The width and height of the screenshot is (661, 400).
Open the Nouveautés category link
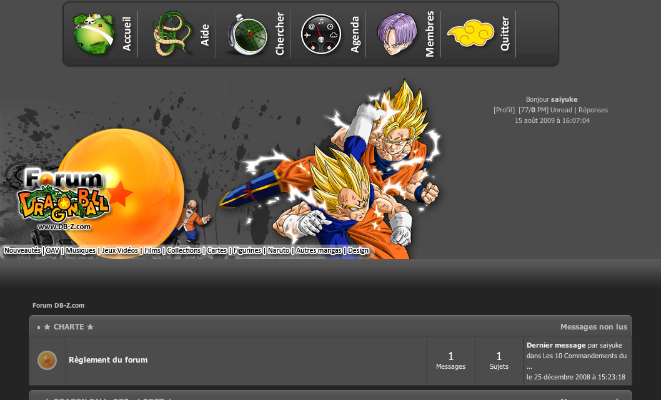coord(22,250)
